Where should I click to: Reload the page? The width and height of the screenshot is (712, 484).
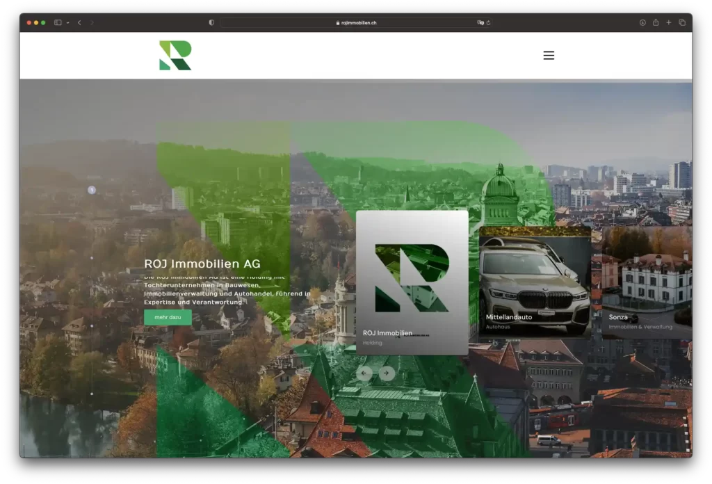[489, 22]
